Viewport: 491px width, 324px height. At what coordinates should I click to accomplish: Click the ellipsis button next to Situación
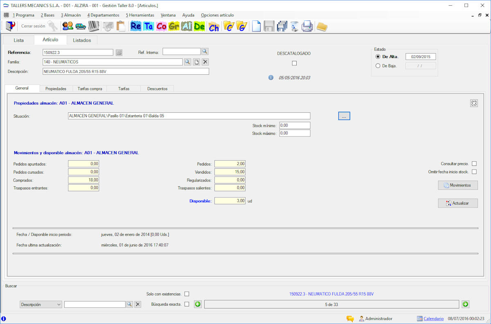(344, 116)
